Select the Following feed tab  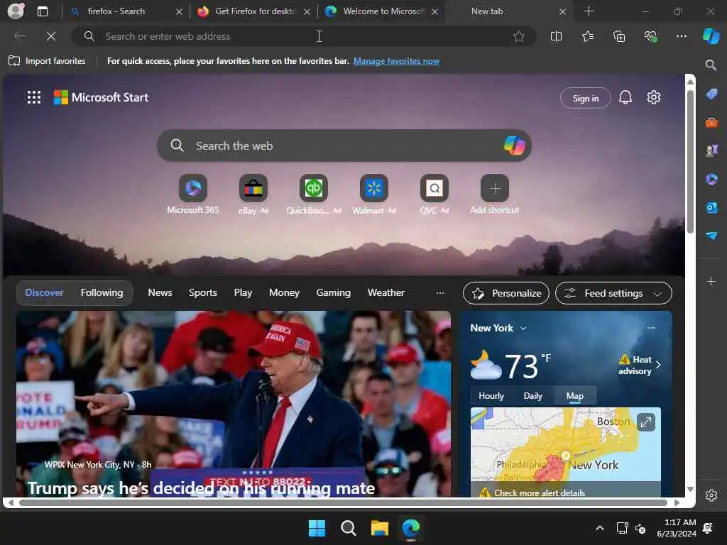[102, 293]
